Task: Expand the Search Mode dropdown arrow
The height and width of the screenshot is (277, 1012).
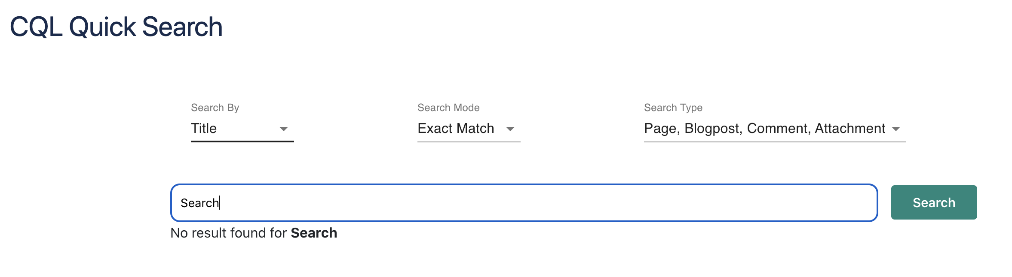Action: (510, 129)
